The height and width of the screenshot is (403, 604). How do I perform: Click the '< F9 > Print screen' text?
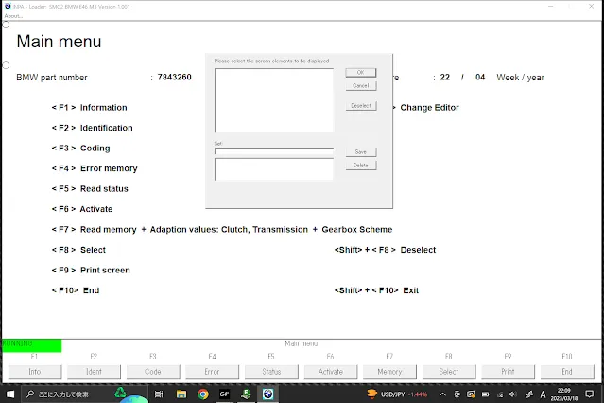click(x=91, y=270)
